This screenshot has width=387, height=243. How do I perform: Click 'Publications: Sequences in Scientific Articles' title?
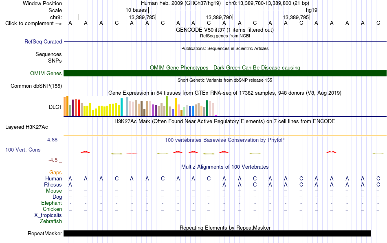coord(225,48)
